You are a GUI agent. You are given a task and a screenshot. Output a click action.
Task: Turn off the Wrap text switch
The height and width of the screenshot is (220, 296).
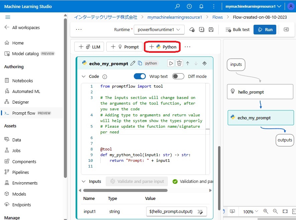coord(140,77)
